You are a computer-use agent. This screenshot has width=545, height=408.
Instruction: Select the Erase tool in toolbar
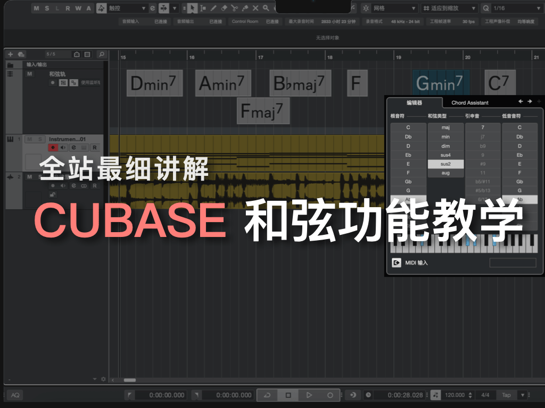tap(224, 8)
